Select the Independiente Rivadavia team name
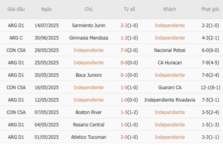The width and height of the screenshot is (223, 145). click(x=169, y=100)
